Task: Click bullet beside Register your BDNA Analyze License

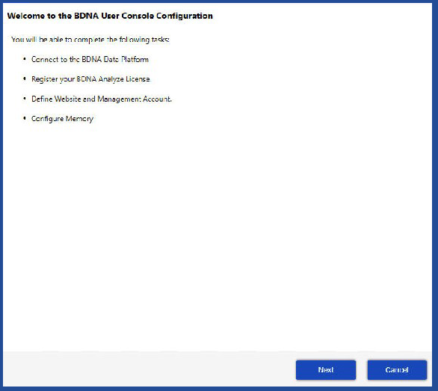Action: coord(25,78)
